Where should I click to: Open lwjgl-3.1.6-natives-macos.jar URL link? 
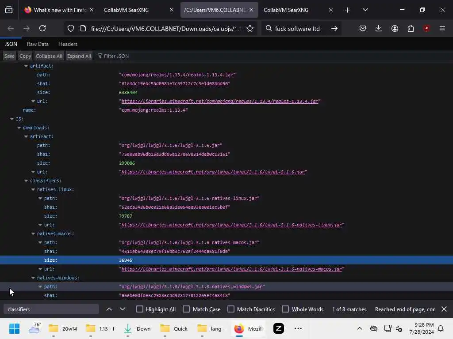(x=232, y=269)
